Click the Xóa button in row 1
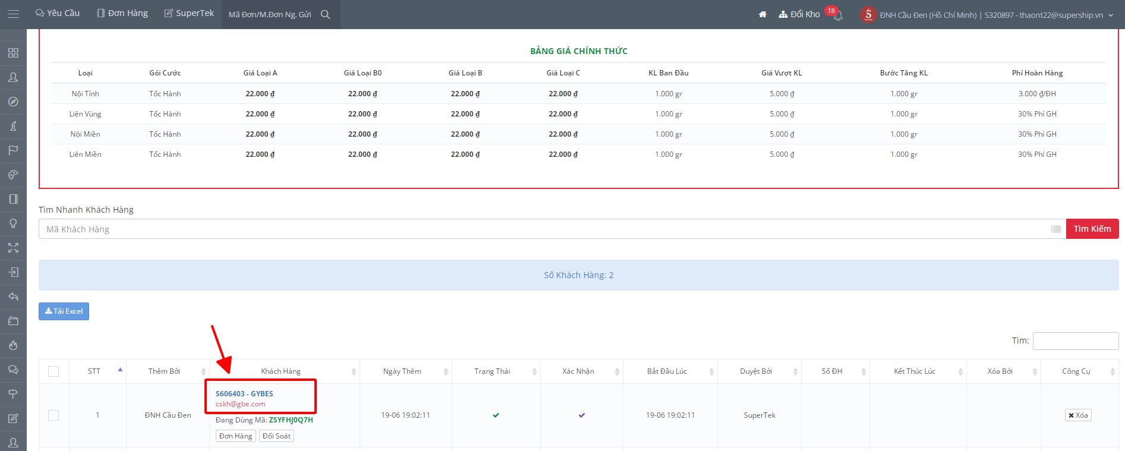Screen dimensions: 1125x451 [x=1078, y=415]
